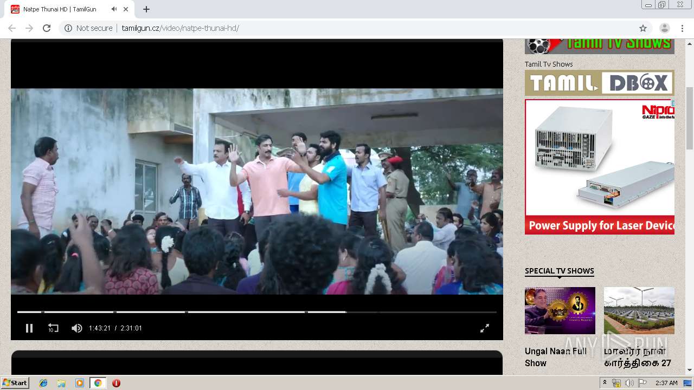Launch Internet Explorer from taskbar

[43, 383]
